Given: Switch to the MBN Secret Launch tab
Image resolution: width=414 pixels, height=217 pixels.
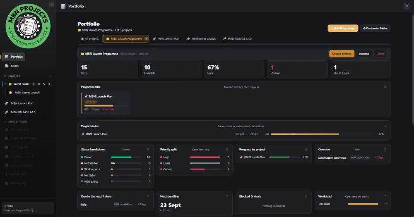Looking at the screenshot, I should click(201, 39).
